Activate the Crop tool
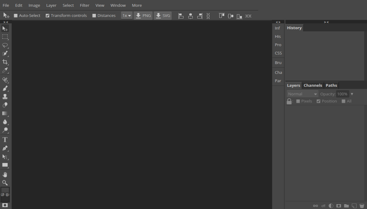 click(5, 62)
